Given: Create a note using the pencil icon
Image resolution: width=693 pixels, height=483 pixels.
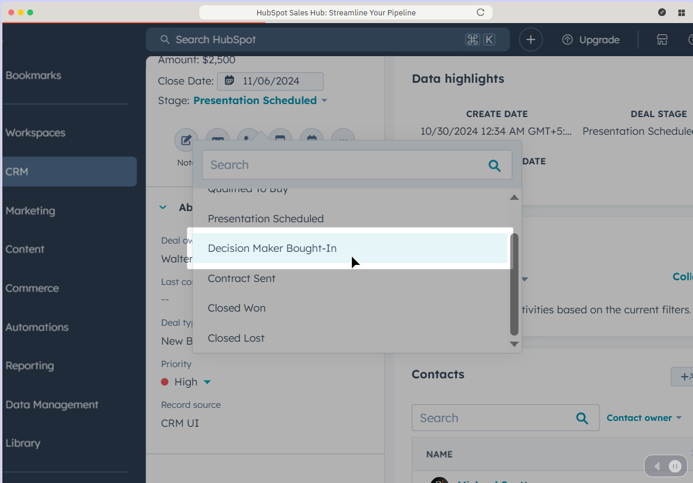Looking at the screenshot, I should click(x=186, y=139).
